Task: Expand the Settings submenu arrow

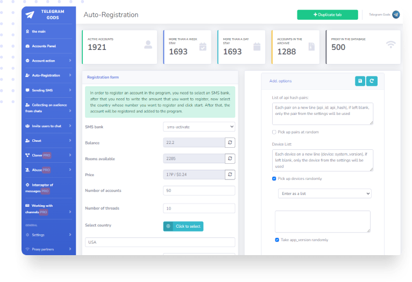Action: (70, 235)
